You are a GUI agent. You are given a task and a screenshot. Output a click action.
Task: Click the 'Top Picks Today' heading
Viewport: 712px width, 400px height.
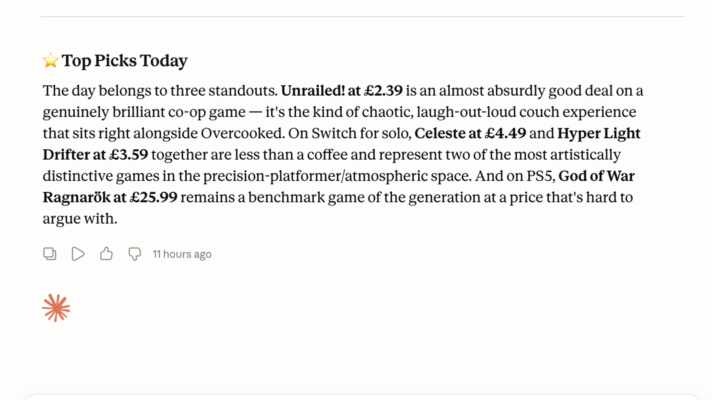(125, 61)
